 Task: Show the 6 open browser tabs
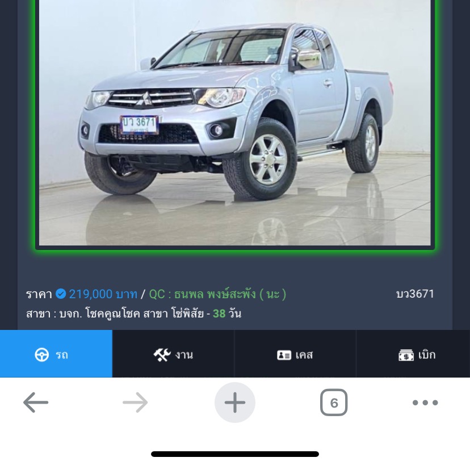pos(334,403)
